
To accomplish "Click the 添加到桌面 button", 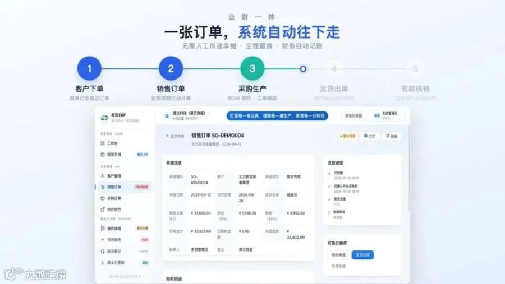I will pos(353,116).
